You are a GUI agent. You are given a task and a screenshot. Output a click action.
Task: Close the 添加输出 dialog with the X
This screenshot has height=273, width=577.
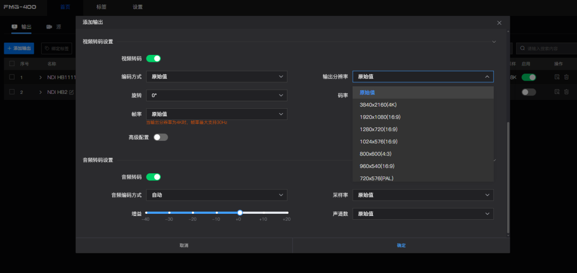pyautogui.click(x=499, y=23)
